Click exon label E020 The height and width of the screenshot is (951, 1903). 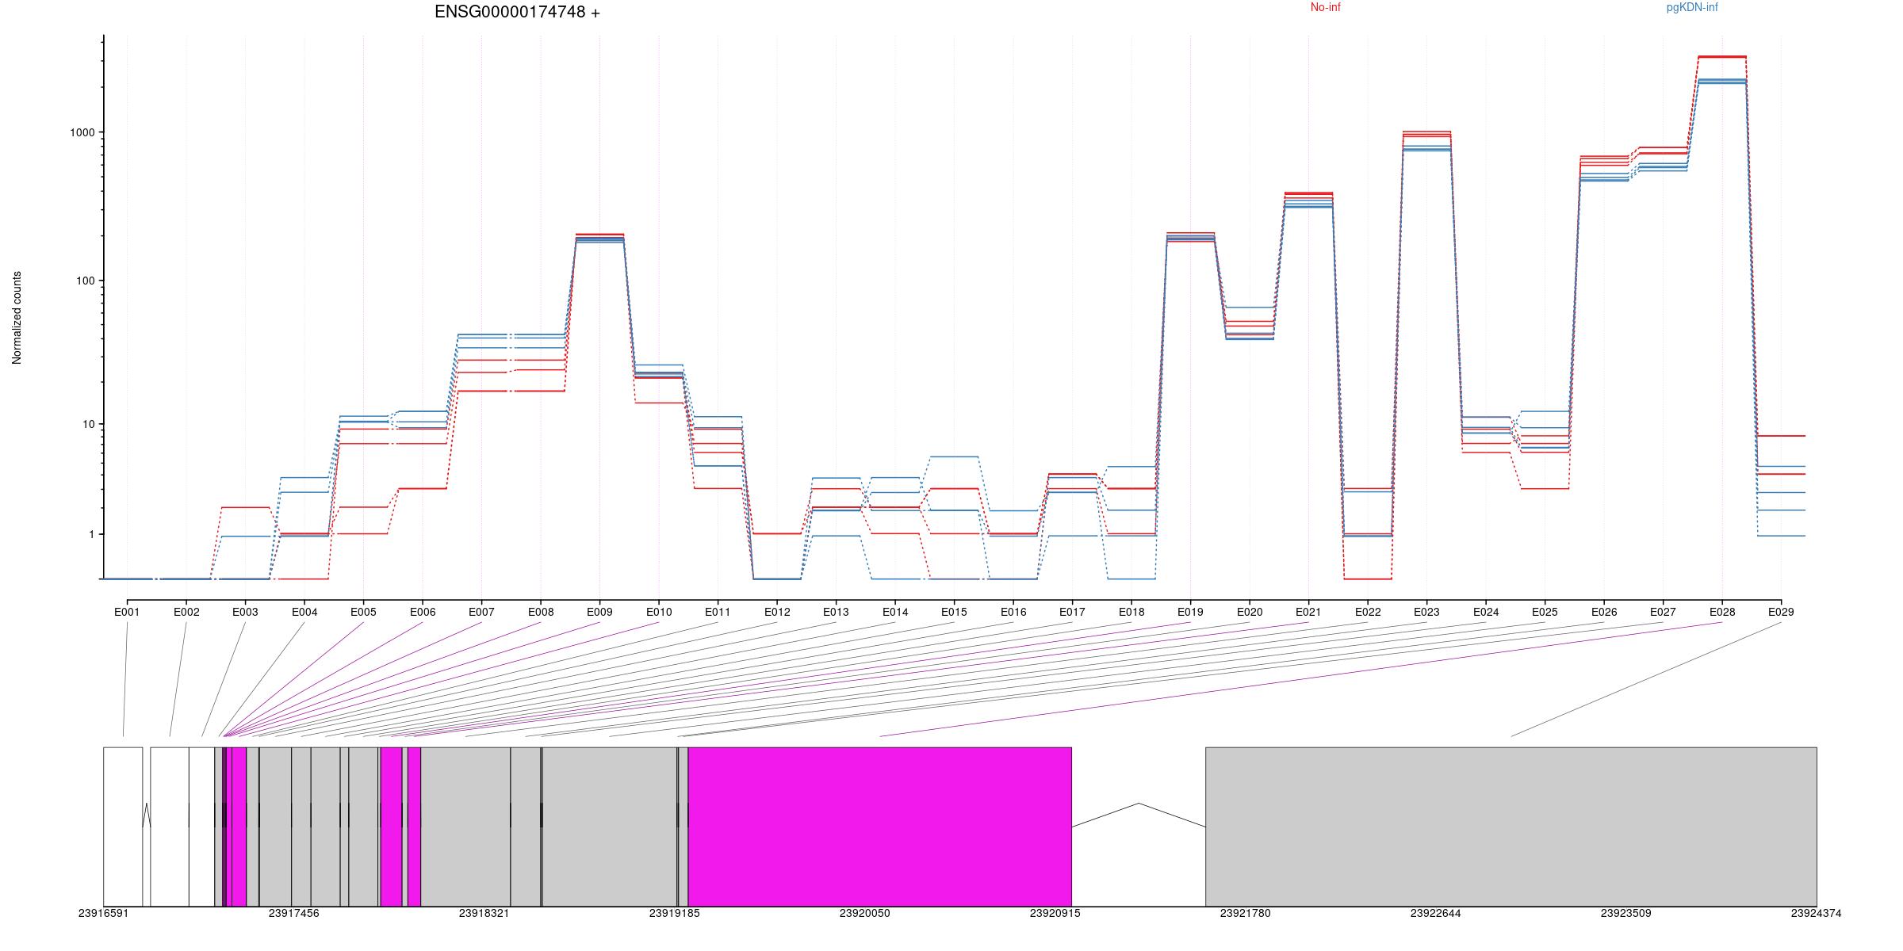(x=1250, y=612)
